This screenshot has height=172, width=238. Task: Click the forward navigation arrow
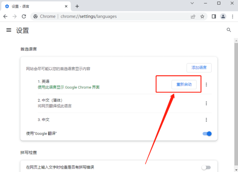coord(14,16)
